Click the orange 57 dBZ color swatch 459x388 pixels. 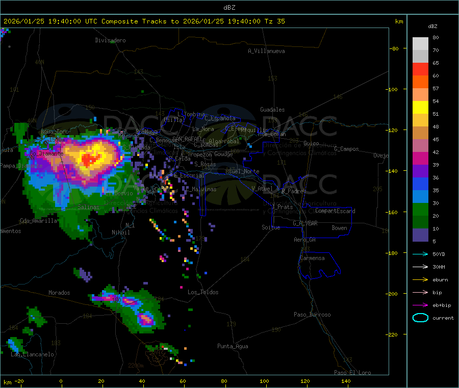click(420, 82)
